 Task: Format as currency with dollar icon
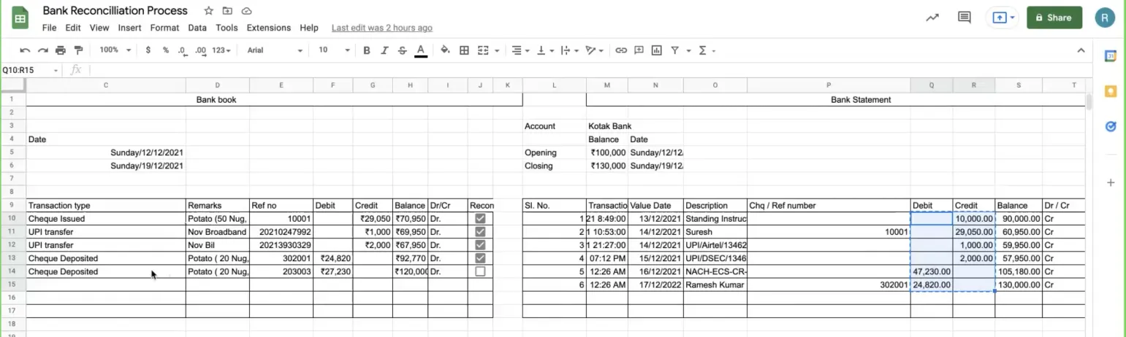pyautogui.click(x=148, y=50)
